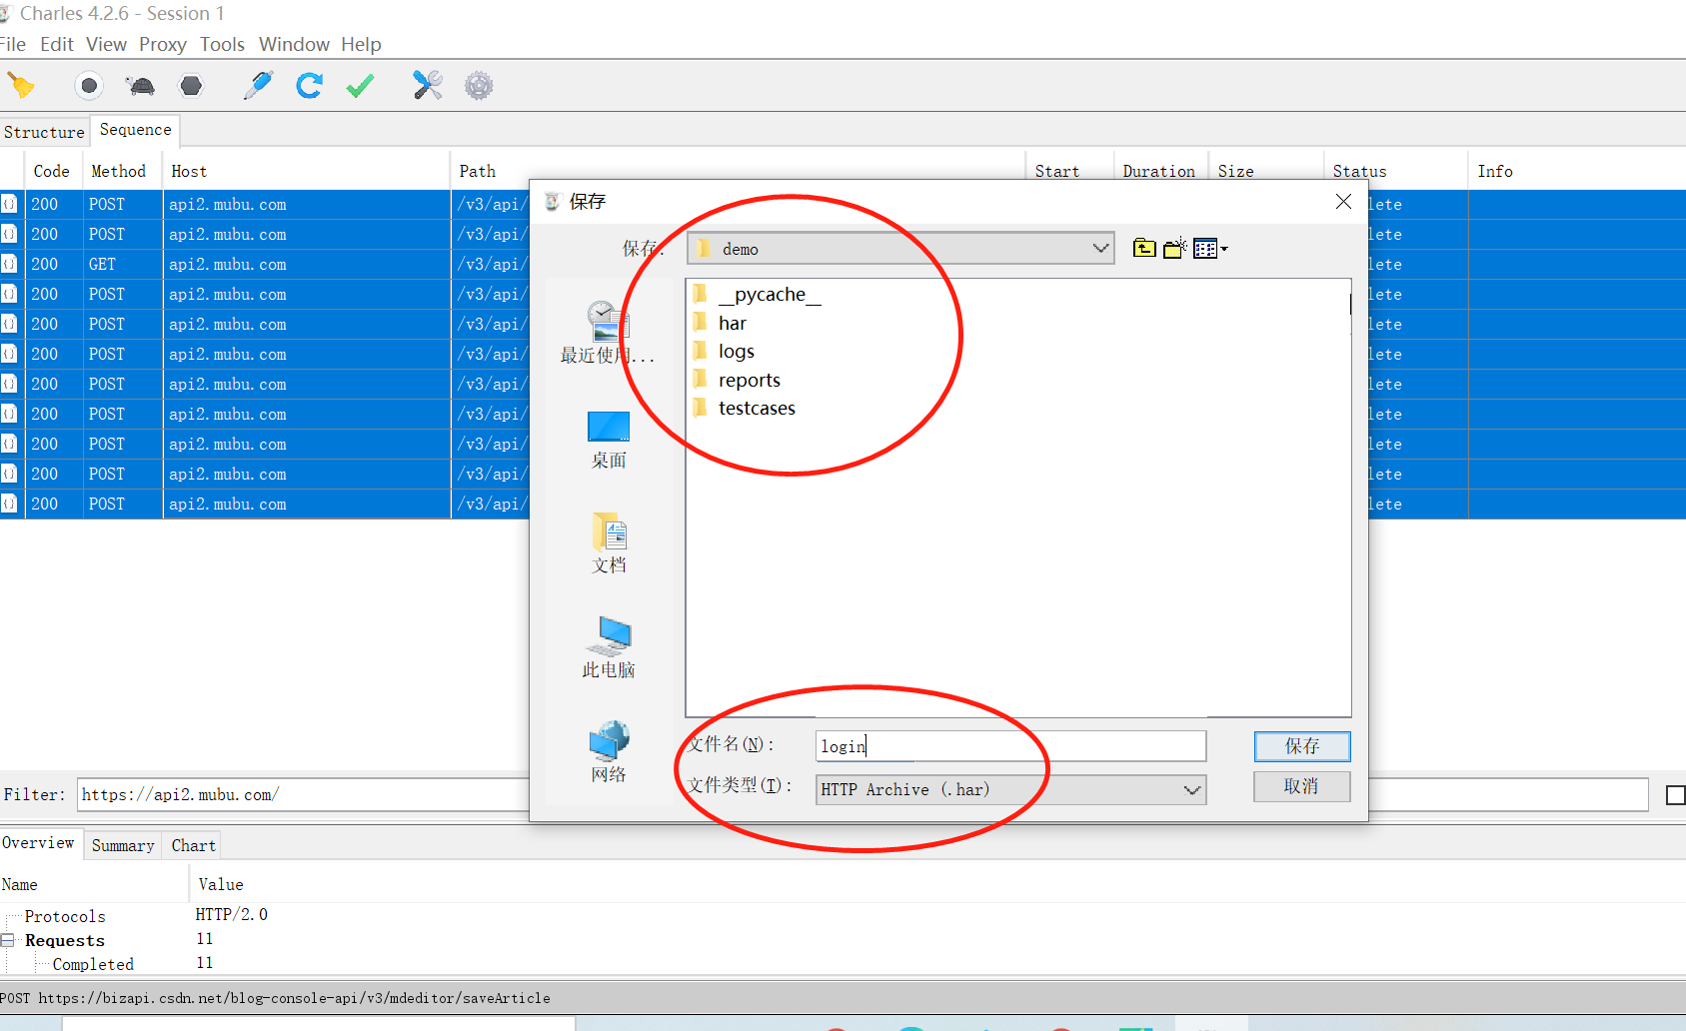
Task: Select the GET request row
Action: pyautogui.click(x=264, y=264)
